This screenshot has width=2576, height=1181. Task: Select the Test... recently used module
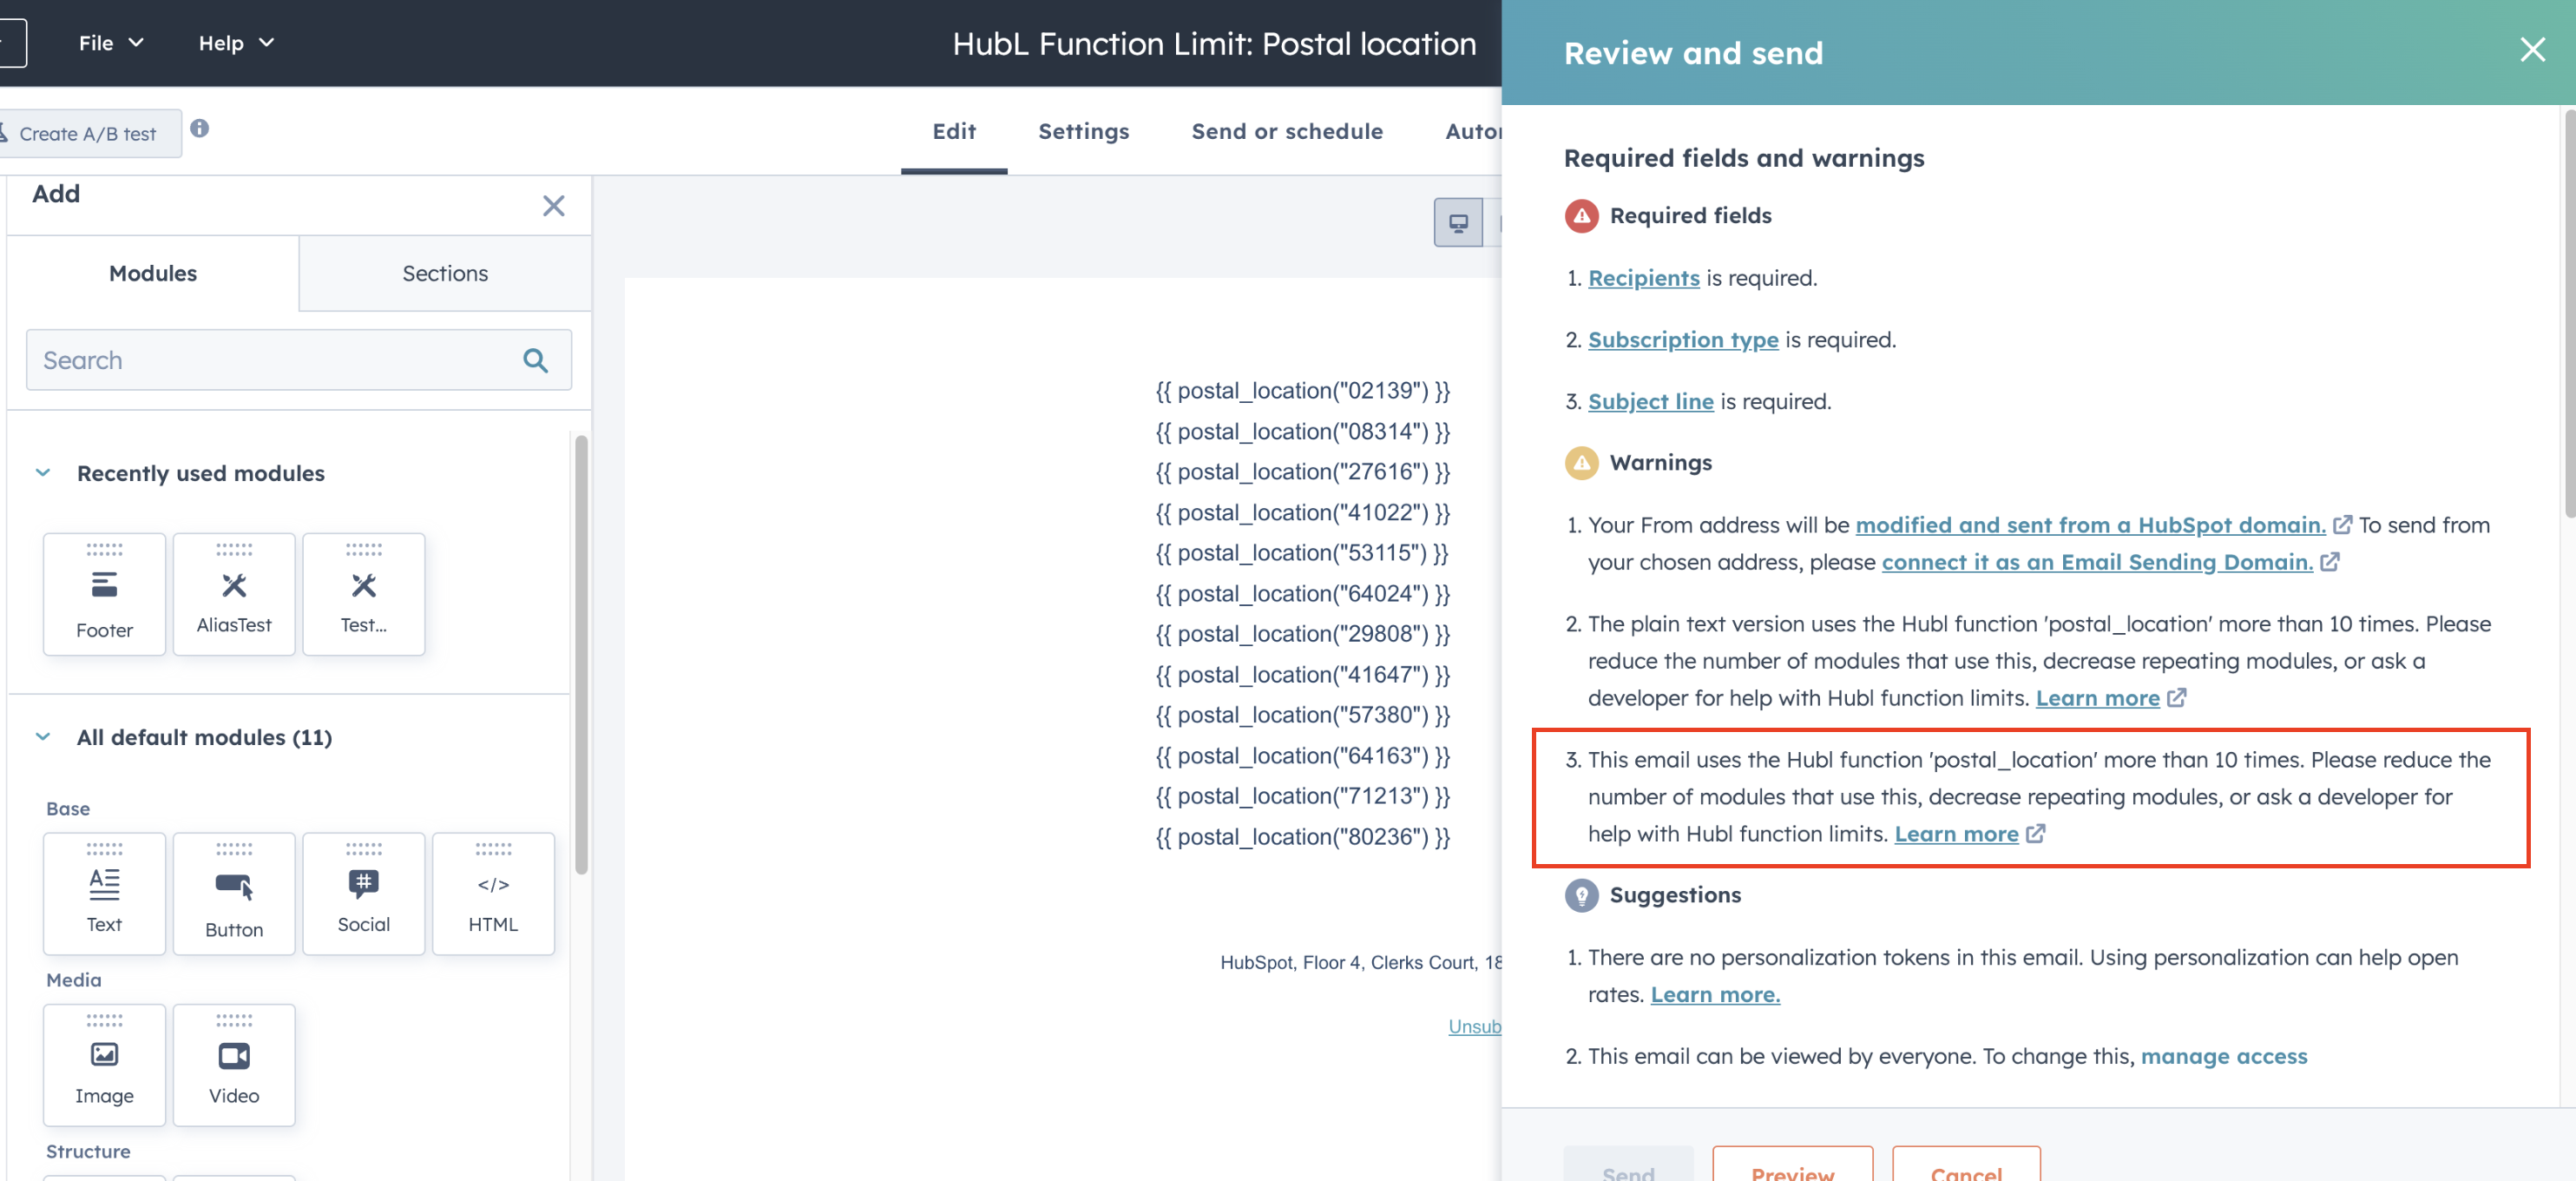coord(363,593)
